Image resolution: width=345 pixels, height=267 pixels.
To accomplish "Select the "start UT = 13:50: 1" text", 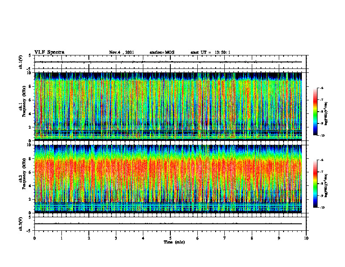I will click(x=210, y=52).
